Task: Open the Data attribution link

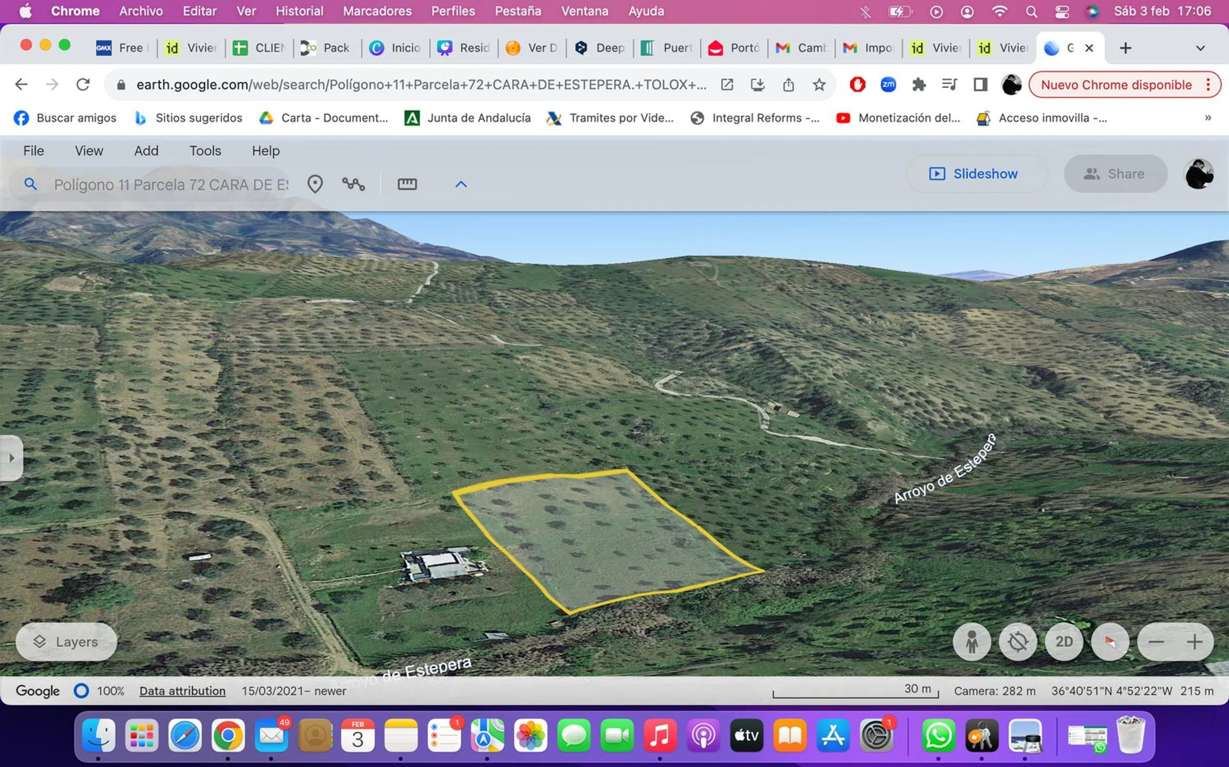Action: point(182,691)
